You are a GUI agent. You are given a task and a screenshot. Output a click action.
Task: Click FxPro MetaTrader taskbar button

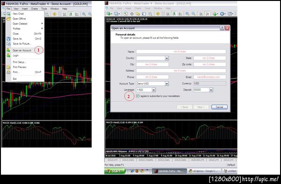coord(170,171)
